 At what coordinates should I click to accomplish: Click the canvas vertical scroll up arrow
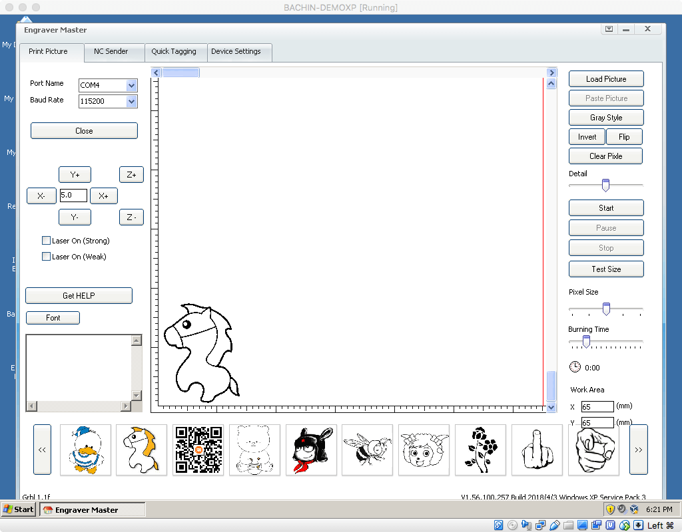551,83
